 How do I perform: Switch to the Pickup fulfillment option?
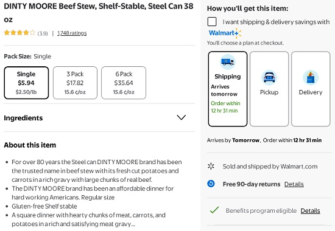(269, 89)
